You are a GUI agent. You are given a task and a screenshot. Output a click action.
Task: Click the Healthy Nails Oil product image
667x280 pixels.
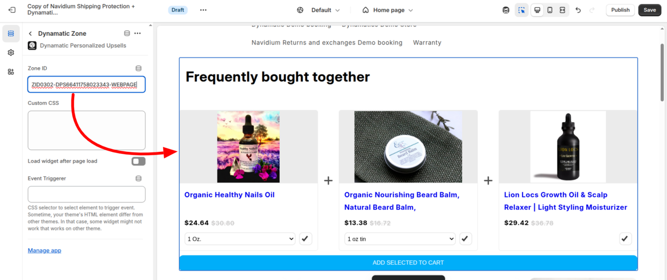tap(248, 147)
